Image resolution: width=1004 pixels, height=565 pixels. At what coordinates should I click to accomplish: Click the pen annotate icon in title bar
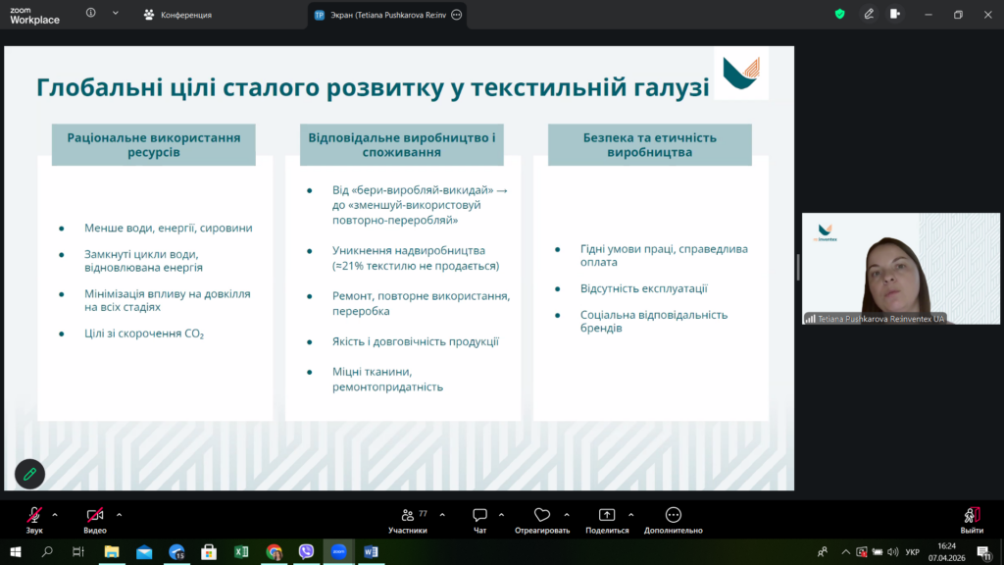tap(869, 14)
